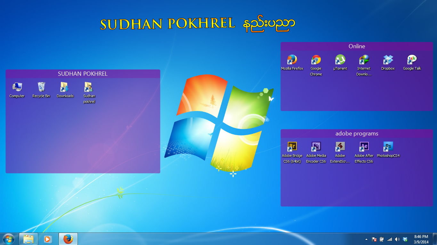Open the Windows Start menu orb
Image resolution: width=437 pixels, height=245 pixels.
click(x=9, y=239)
